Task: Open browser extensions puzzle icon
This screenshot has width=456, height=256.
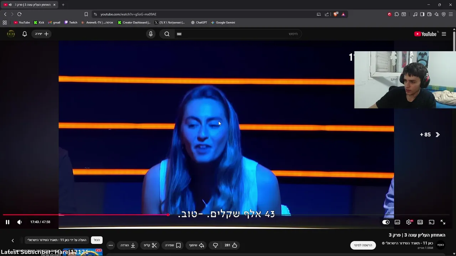Action: [x=397, y=14]
